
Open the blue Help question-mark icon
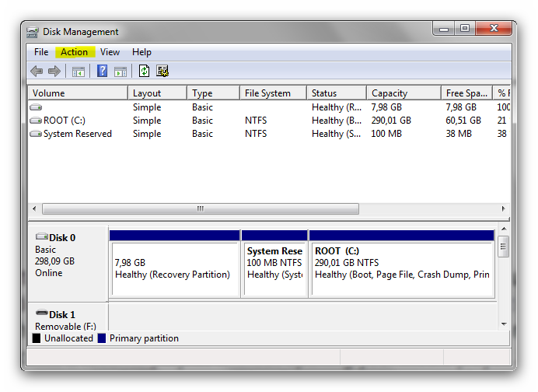pyautogui.click(x=102, y=71)
